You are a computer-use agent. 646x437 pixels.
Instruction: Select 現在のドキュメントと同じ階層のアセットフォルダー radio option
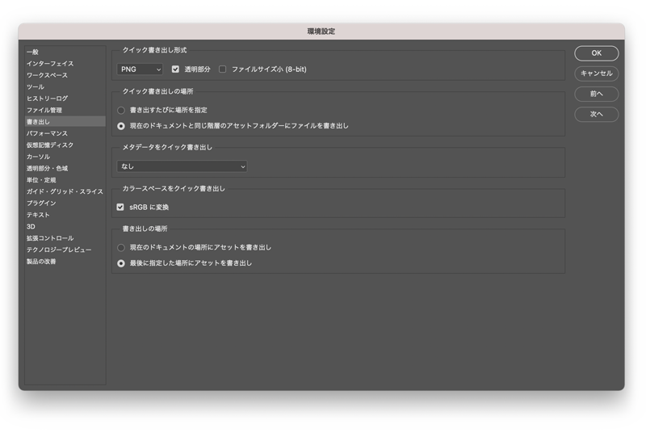[x=121, y=126]
